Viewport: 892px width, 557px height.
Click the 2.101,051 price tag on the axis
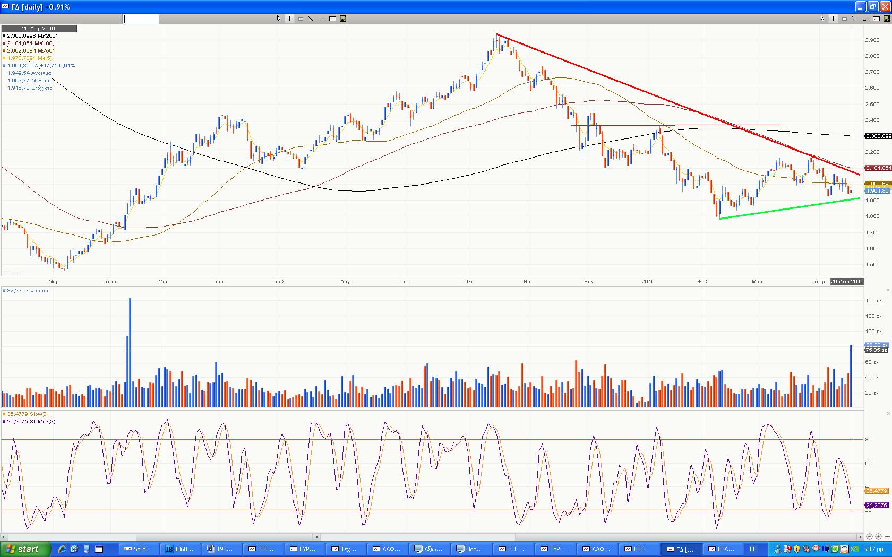878,168
